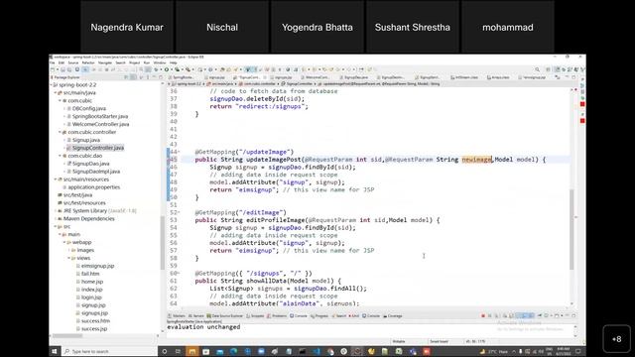Viewport: 635px width, 357px height.
Task: Click the Windows Start button
Action: point(55,351)
